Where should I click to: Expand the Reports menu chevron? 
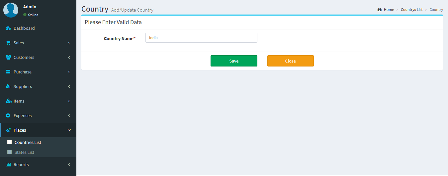pyautogui.click(x=69, y=164)
